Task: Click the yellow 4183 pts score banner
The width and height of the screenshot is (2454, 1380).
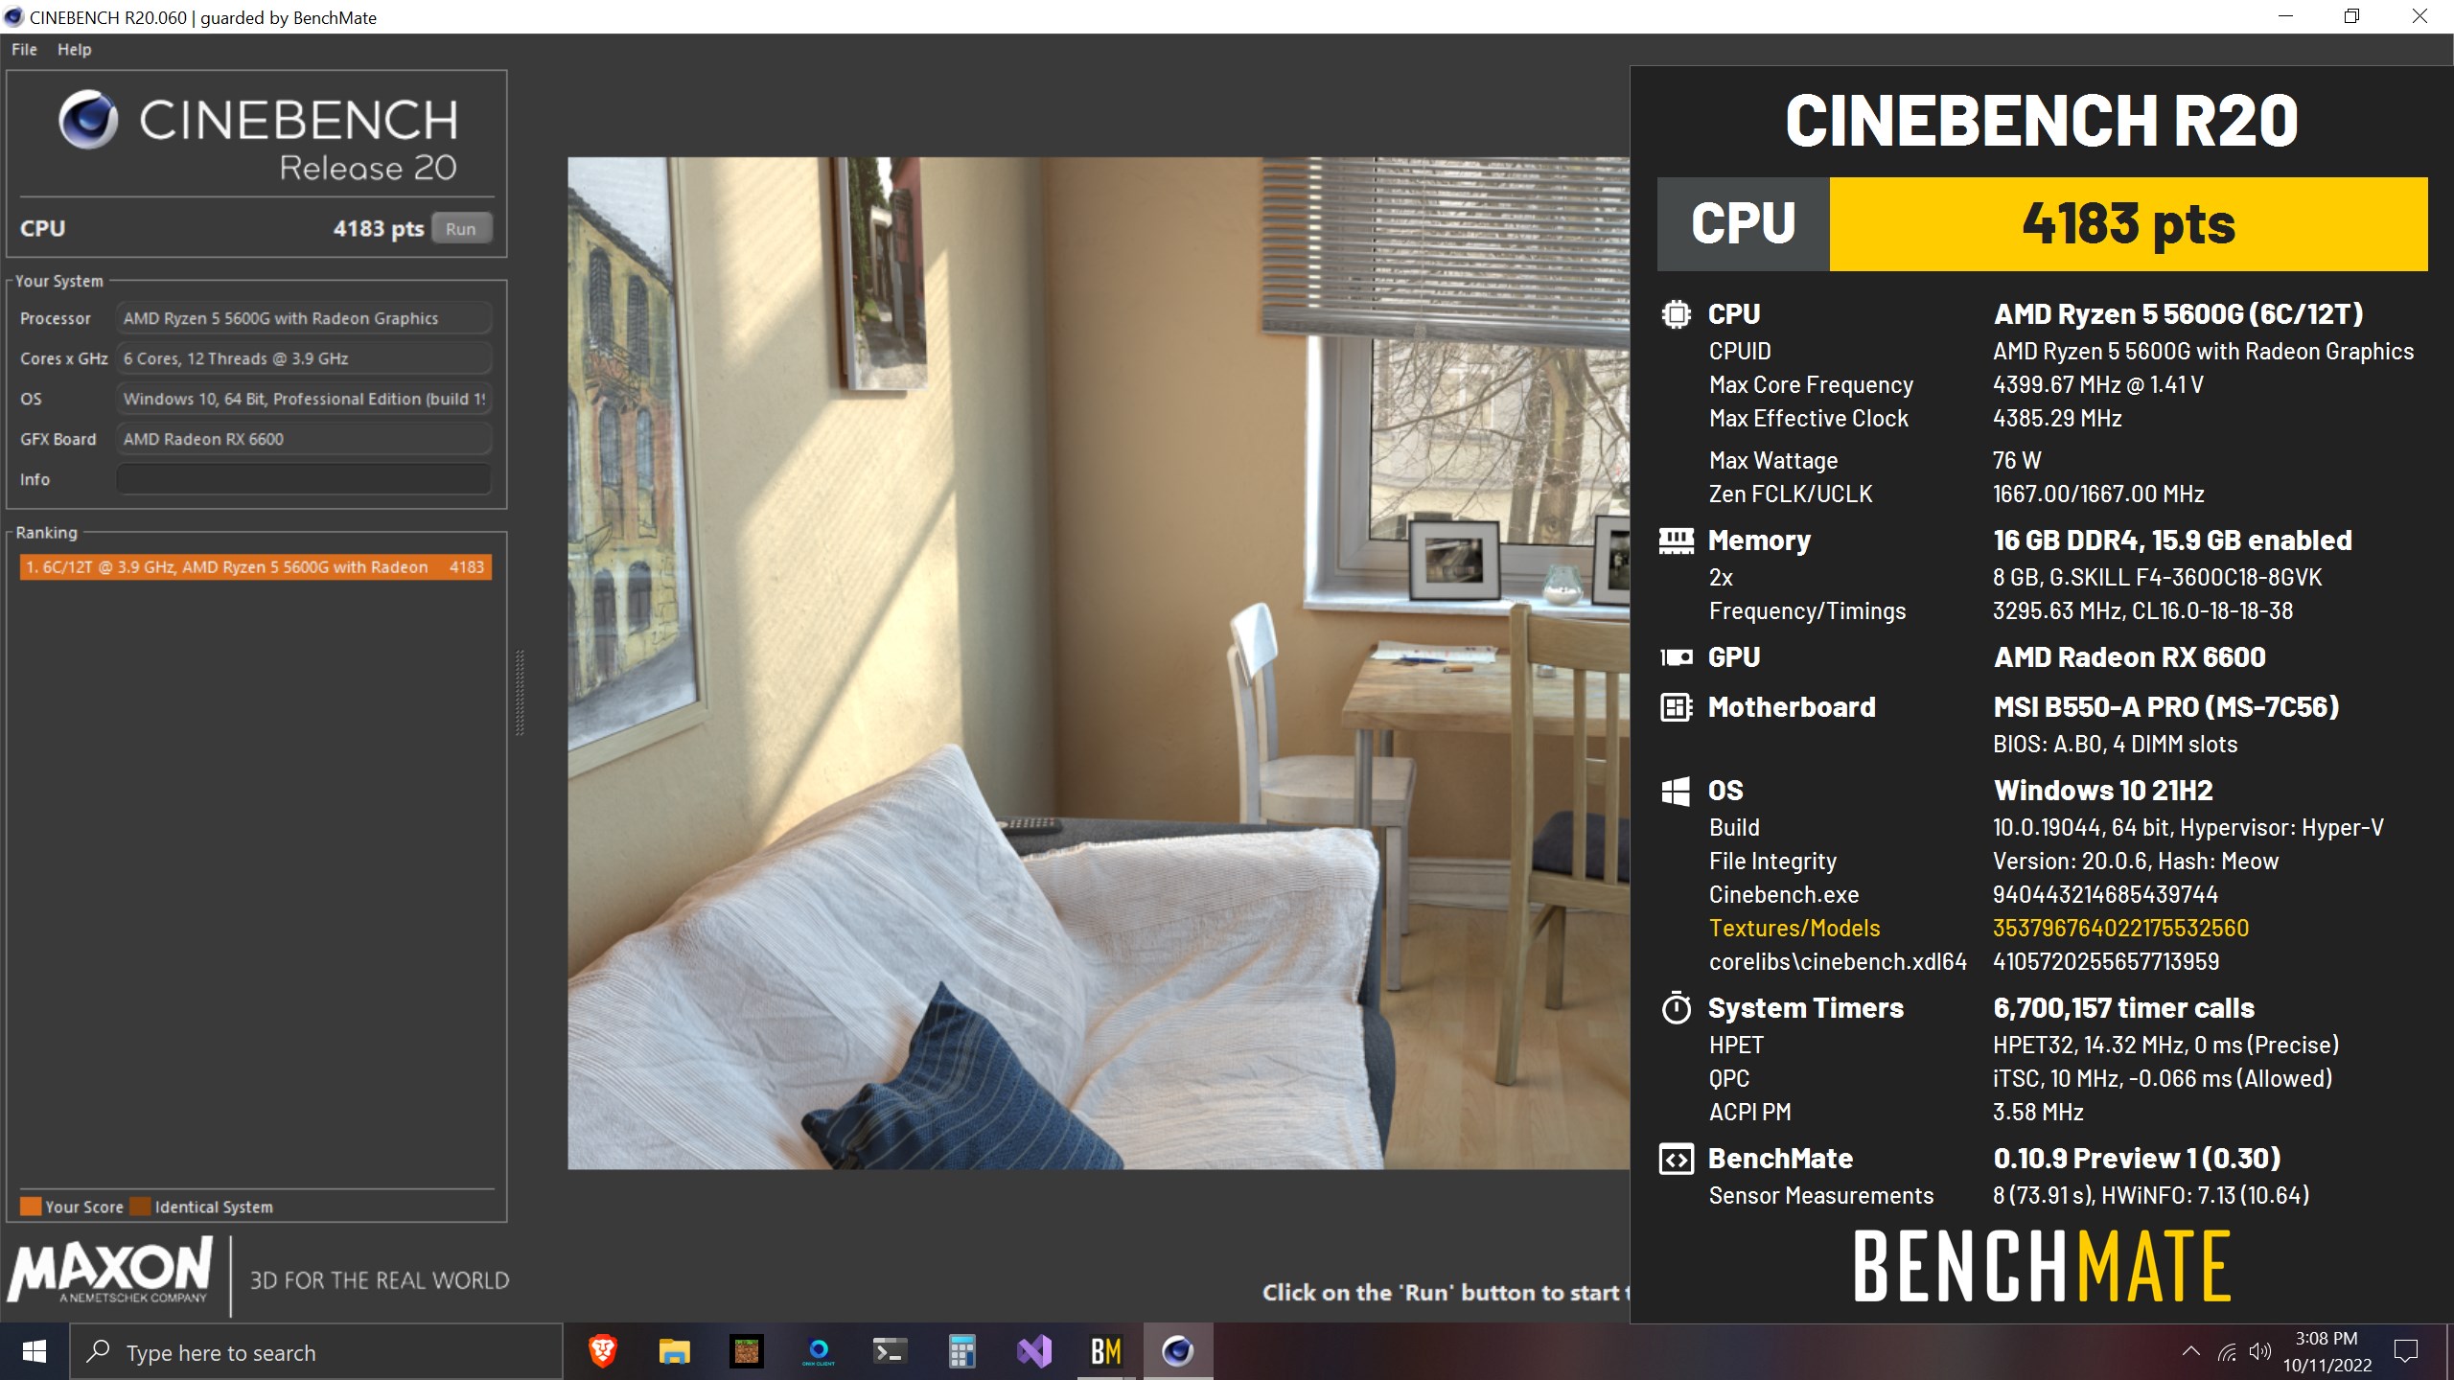Action: coord(2128,224)
